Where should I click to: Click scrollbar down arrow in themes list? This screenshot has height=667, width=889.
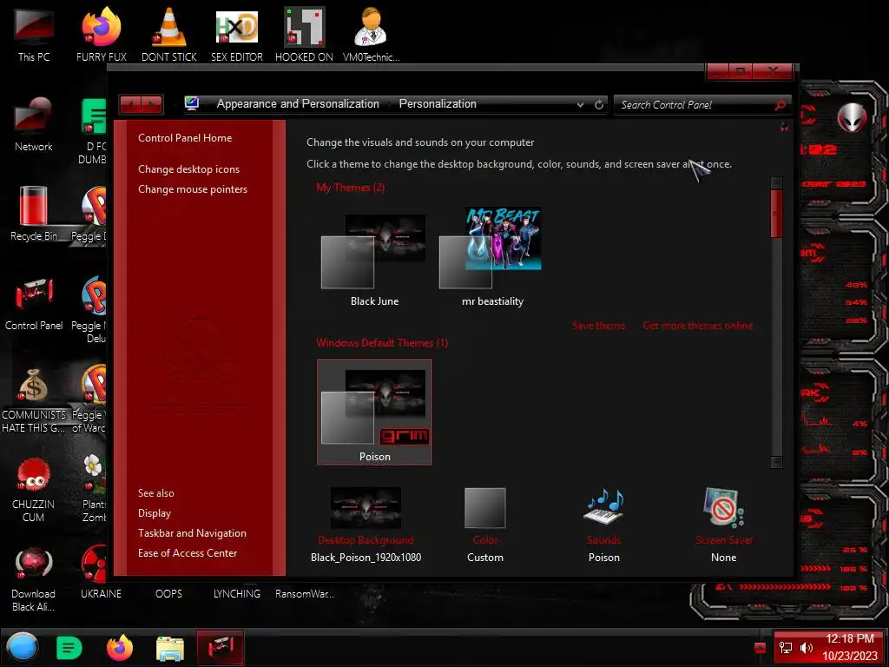tap(776, 462)
